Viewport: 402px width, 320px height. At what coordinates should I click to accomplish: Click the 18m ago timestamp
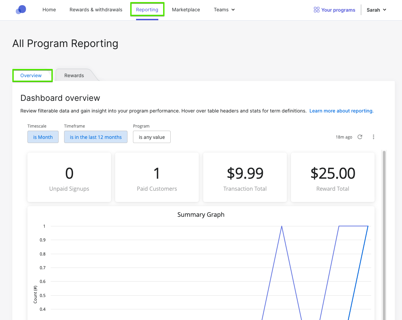pos(344,137)
